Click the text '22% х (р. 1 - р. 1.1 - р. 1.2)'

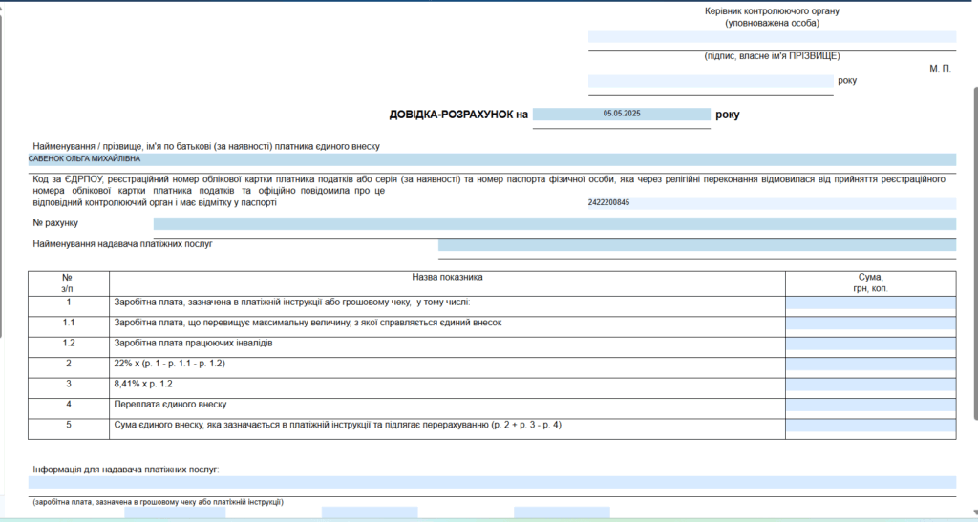pos(170,364)
